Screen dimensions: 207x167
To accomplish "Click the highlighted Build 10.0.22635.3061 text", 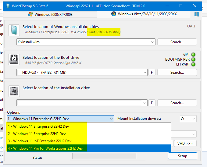I will tap(104, 32).
